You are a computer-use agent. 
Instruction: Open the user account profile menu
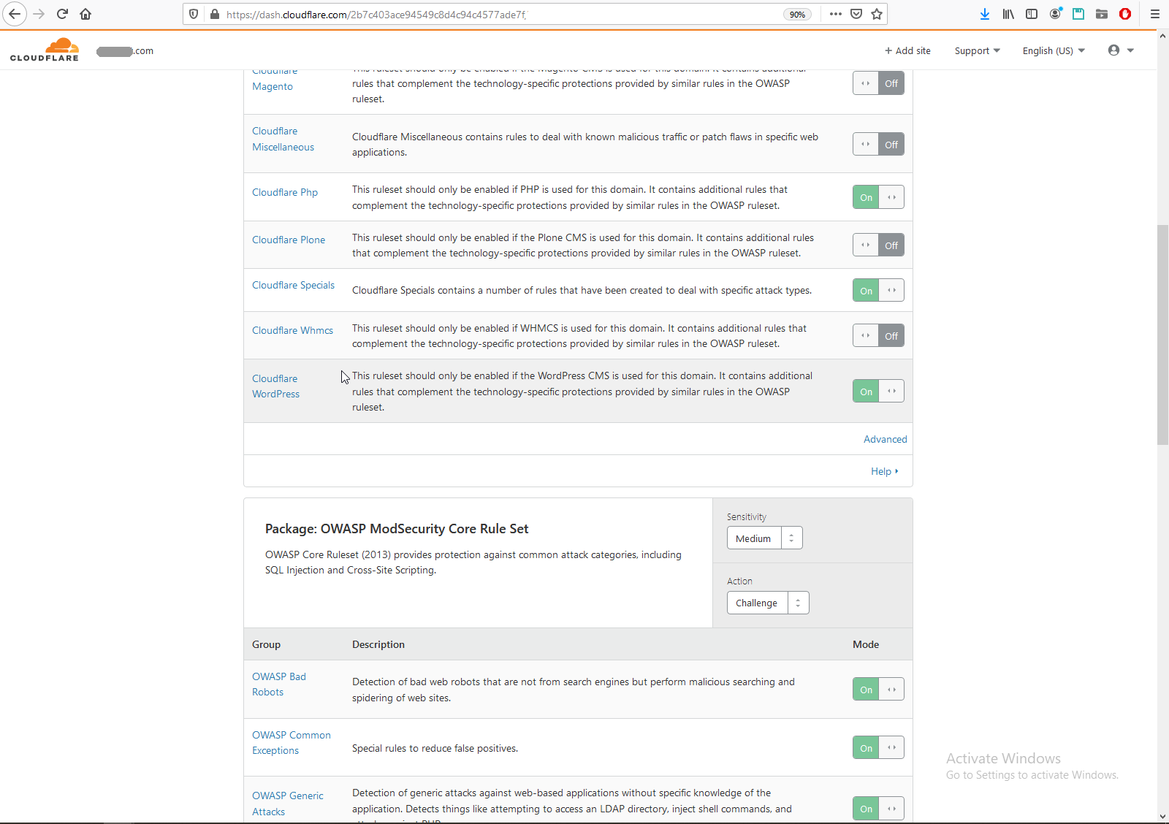(1121, 50)
